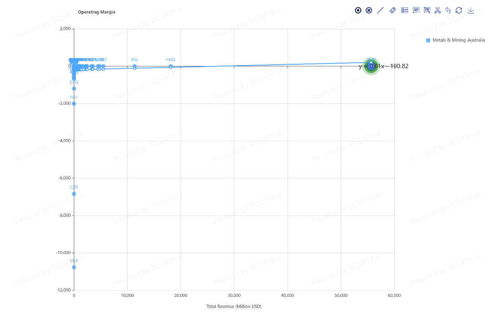Click the undo arrow icon
Screen dimensions: 493x315
pos(448,10)
